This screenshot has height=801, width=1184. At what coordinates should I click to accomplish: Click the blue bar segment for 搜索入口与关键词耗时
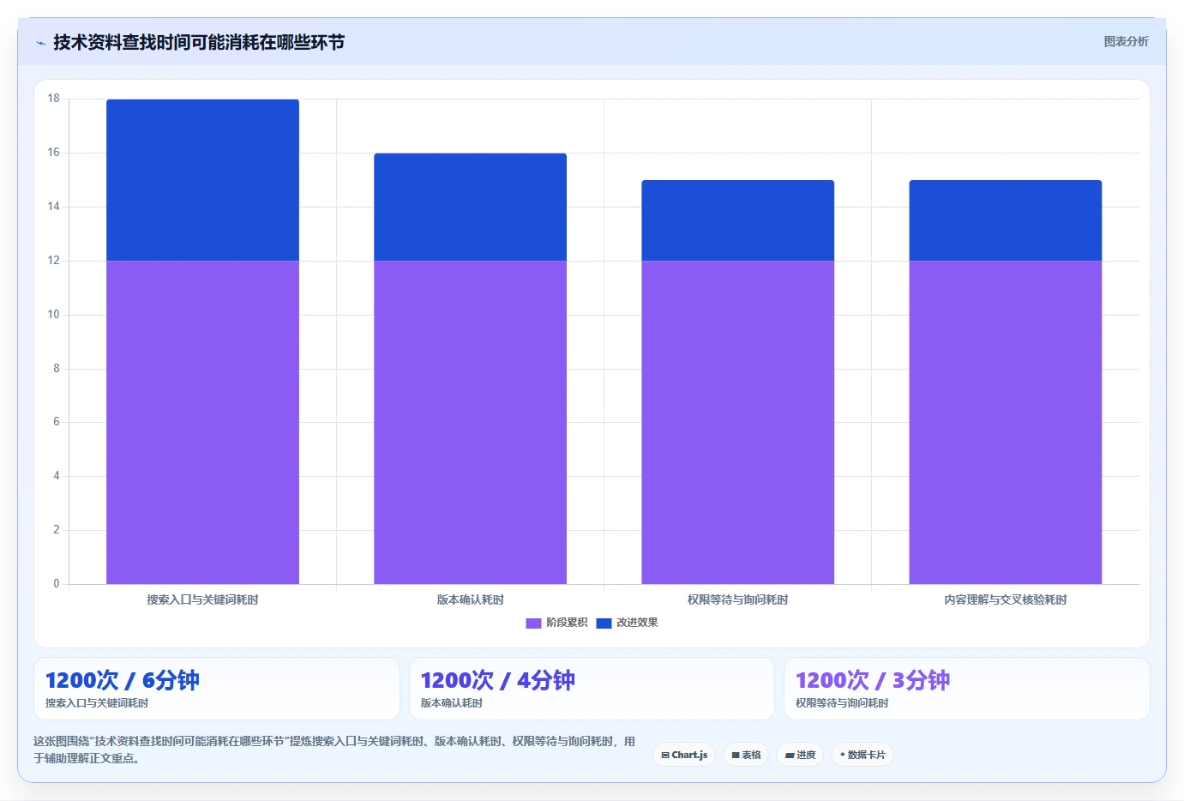pos(202,180)
